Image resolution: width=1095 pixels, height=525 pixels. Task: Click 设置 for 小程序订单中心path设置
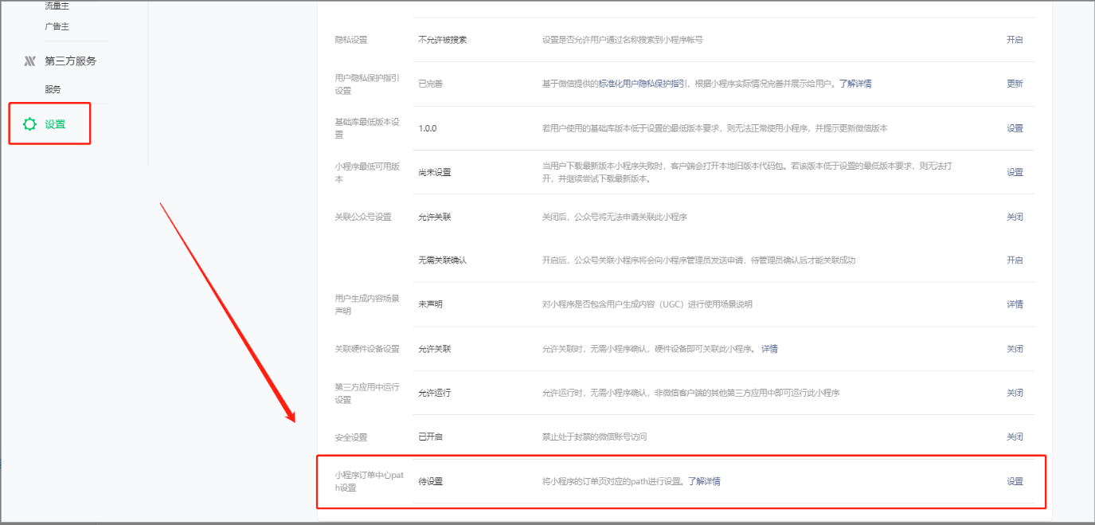coord(1015,481)
